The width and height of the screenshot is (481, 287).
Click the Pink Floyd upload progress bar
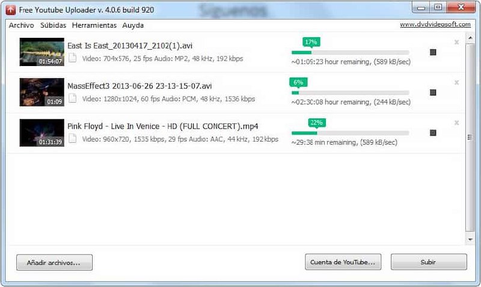[x=350, y=133]
